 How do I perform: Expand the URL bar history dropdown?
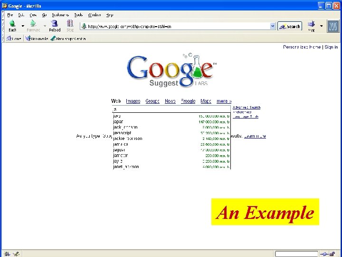(x=273, y=26)
